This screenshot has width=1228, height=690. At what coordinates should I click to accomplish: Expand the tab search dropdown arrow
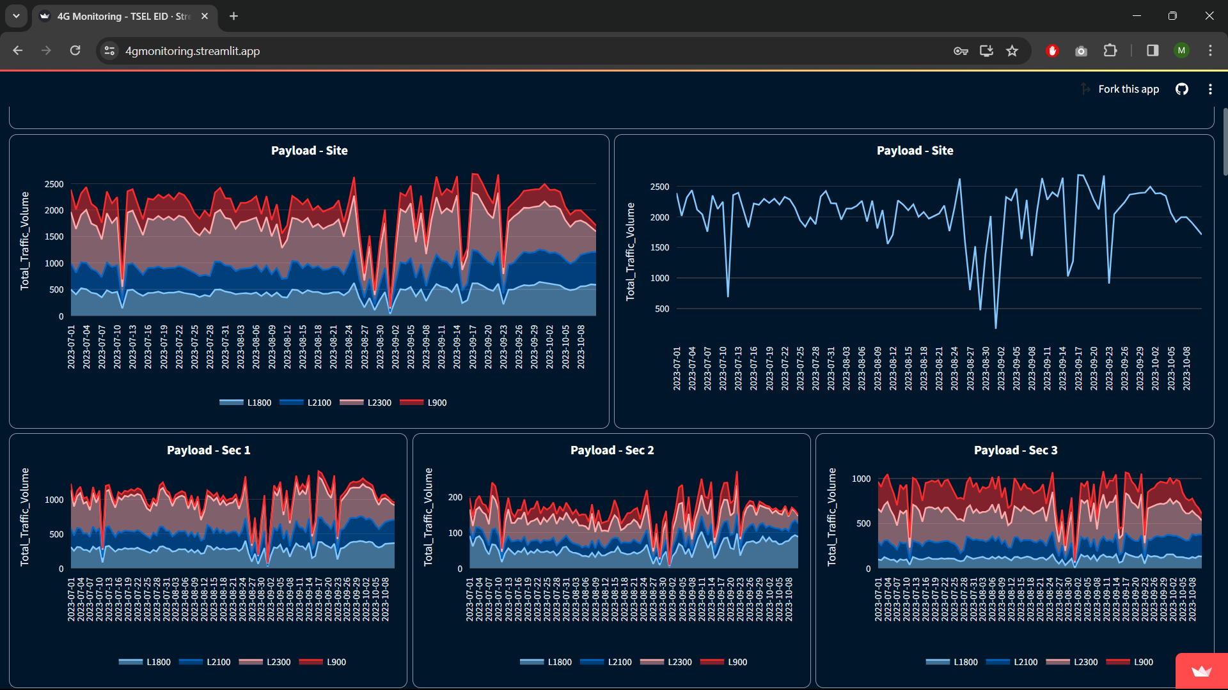click(x=16, y=16)
